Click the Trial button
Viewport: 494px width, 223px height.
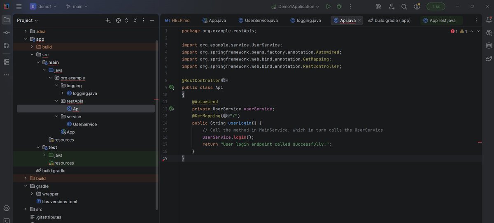(x=436, y=7)
